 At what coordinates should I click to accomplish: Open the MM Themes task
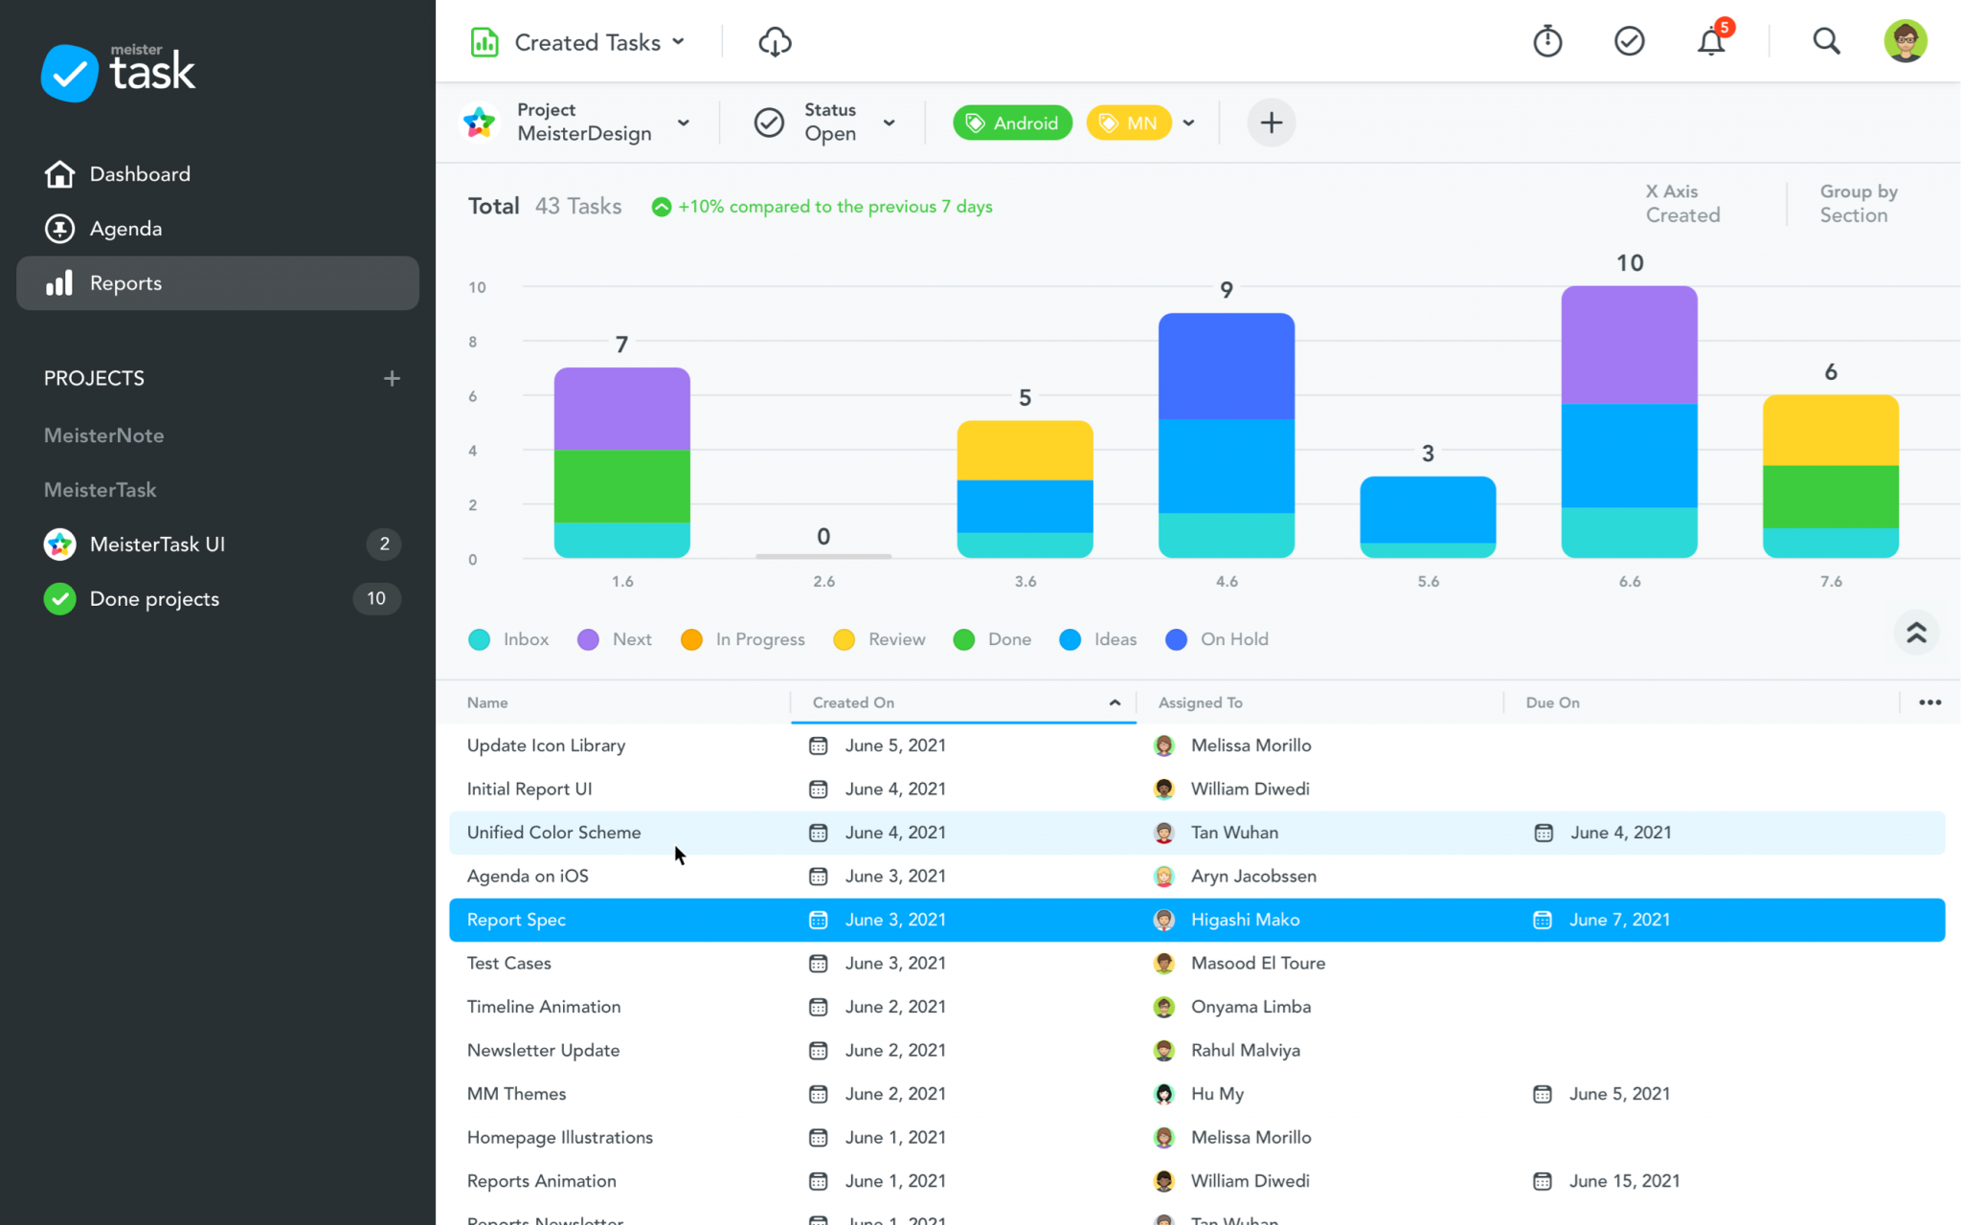coord(516,1094)
